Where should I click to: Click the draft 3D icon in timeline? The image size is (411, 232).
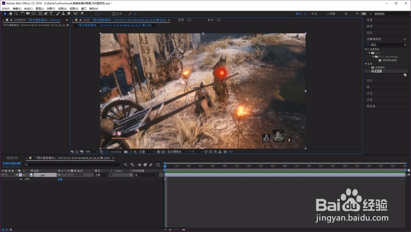[132, 165]
